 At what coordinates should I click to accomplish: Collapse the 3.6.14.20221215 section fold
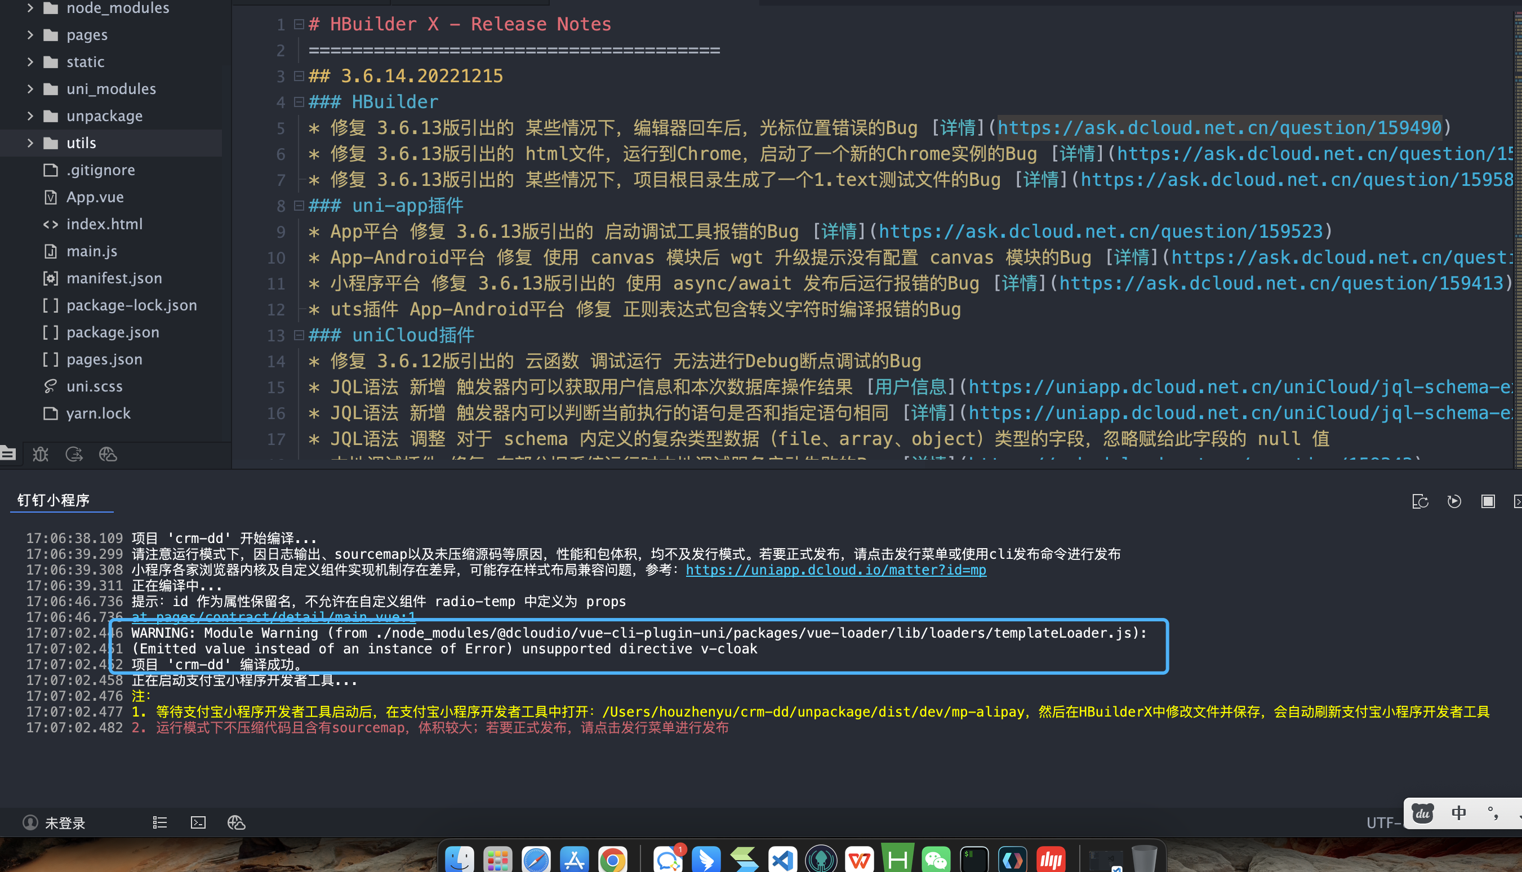(299, 76)
